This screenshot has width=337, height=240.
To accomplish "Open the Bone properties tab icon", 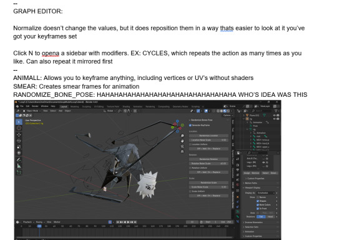I will (x=238, y=216).
